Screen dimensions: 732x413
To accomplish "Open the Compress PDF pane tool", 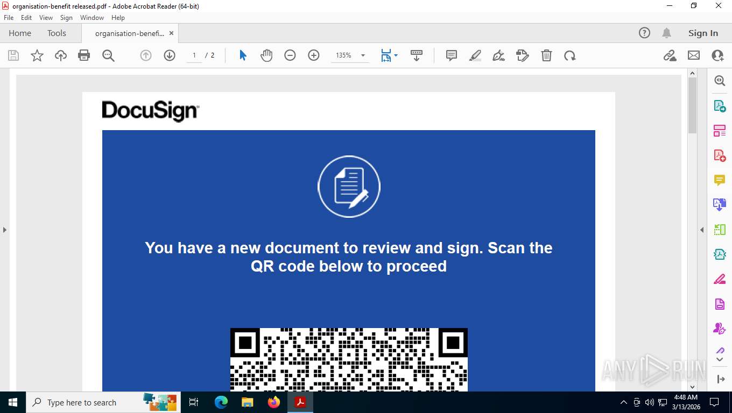I will [x=720, y=254].
